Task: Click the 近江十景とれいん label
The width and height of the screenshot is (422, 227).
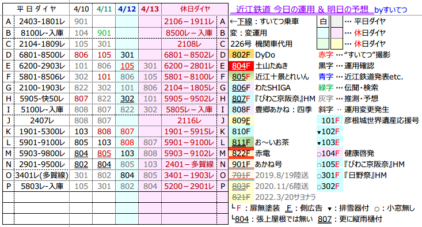Action: point(282,77)
